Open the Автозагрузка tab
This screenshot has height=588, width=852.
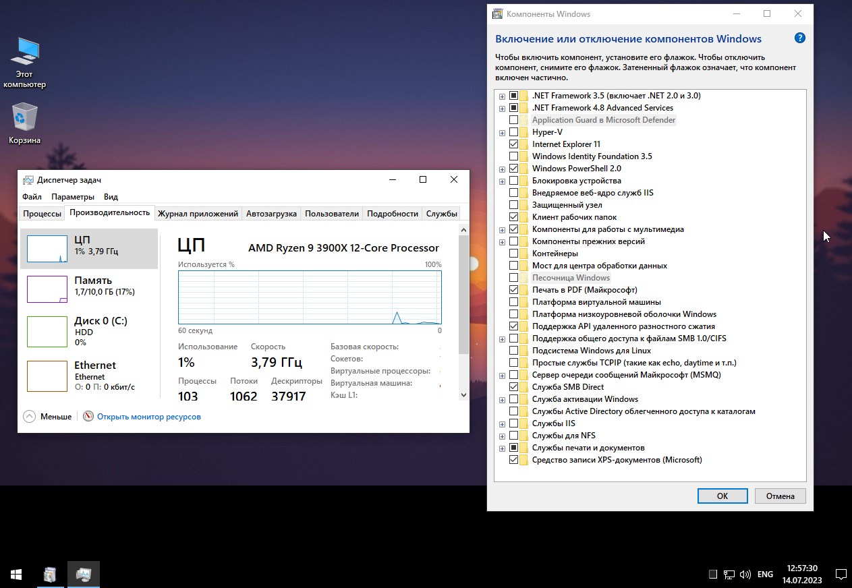(x=271, y=214)
